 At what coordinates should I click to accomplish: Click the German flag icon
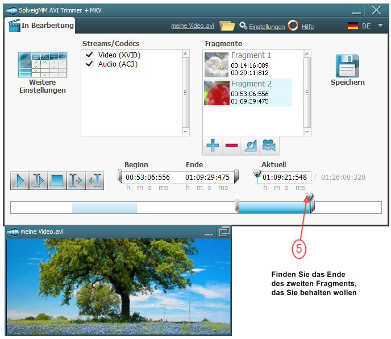click(352, 26)
